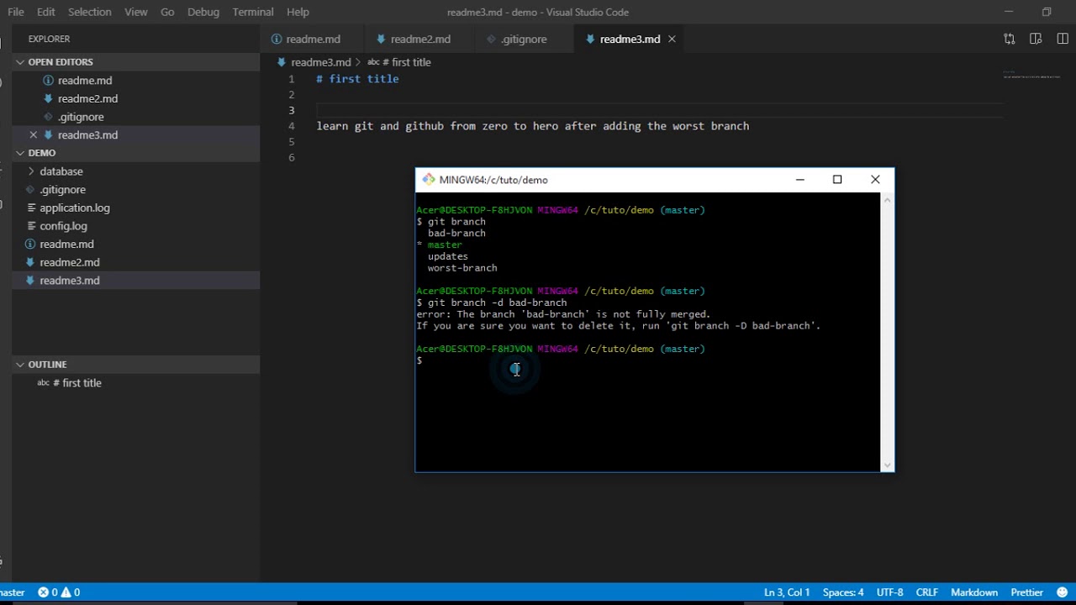This screenshot has width=1076, height=605.
Task: Close readme3.md tab with its X
Action: (672, 39)
